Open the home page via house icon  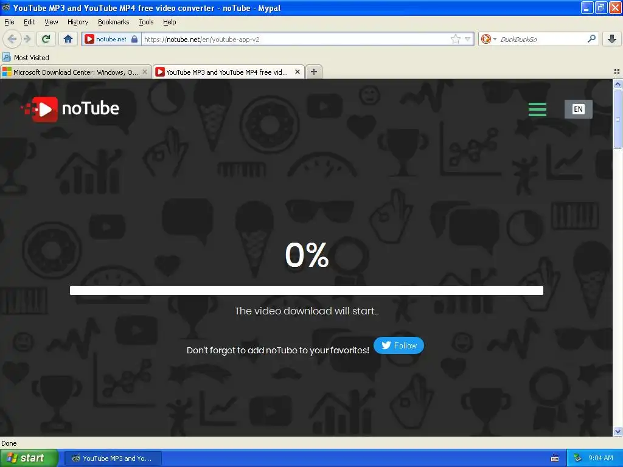pyautogui.click(x=68, y=39)
